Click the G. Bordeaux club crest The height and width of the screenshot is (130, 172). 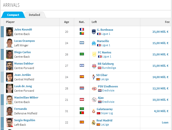[x=94, y=32]
